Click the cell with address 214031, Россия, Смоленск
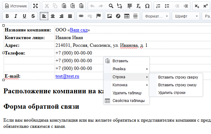This screenshot has height=134, width=211. tap(101, 45)
